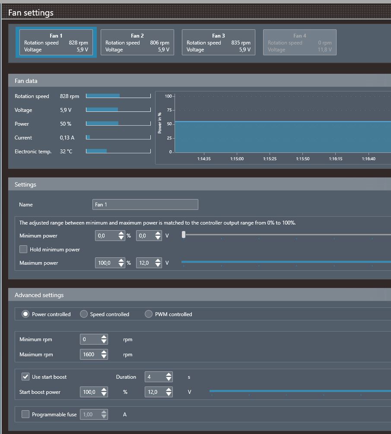The width and height of the screenshot is (391, 434).
Task: Click the '0,13 A' current value
Action: pyautogui.click(x=67, y=138)
